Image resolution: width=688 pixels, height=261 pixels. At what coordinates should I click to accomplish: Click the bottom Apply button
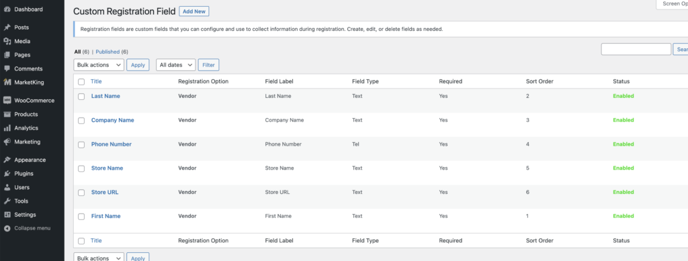[x=138, y=258]
